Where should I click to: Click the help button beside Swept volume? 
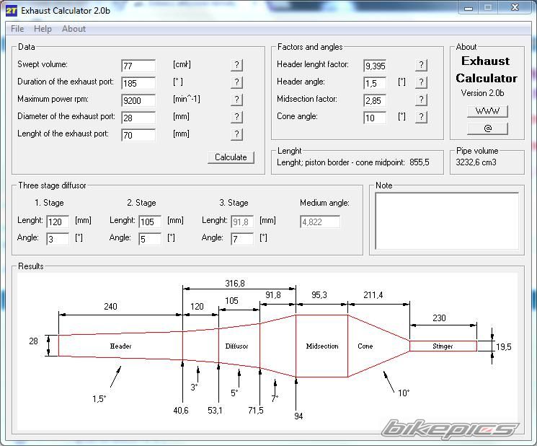[x=236, y=65]
